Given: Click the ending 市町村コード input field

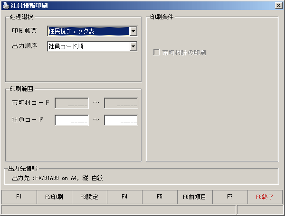Looking at the screenshot, I should (121, 103).
